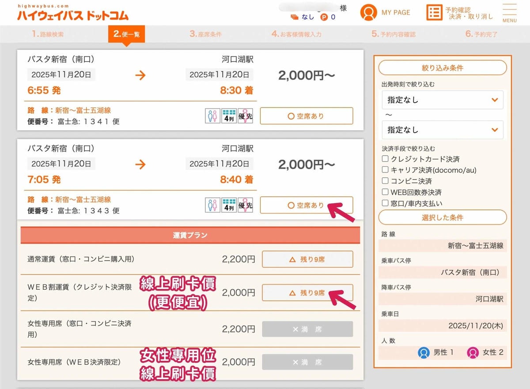Click the 女性 passenger icon
The height and width of the screenshot is (389, 530).
(x=473, y=352)
